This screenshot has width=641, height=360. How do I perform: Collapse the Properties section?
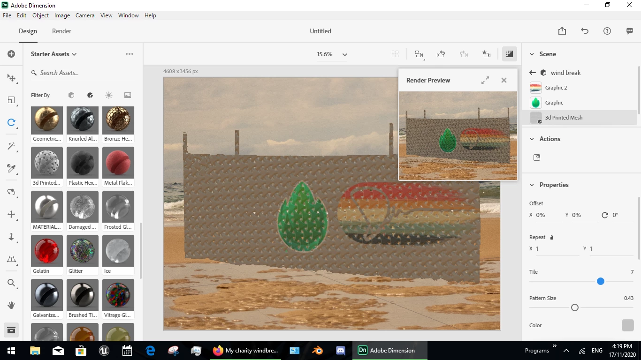[x=532, y=185]
